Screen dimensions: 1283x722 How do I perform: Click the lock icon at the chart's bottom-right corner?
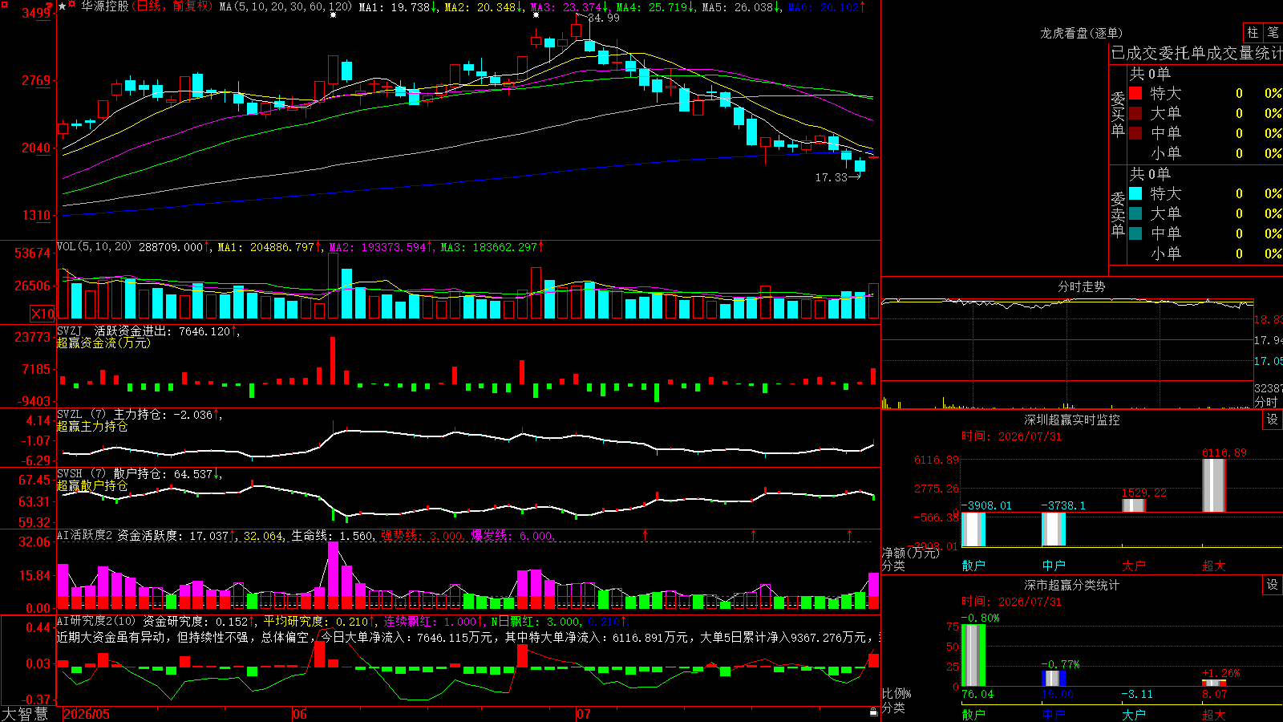click(x=873, y=712)
